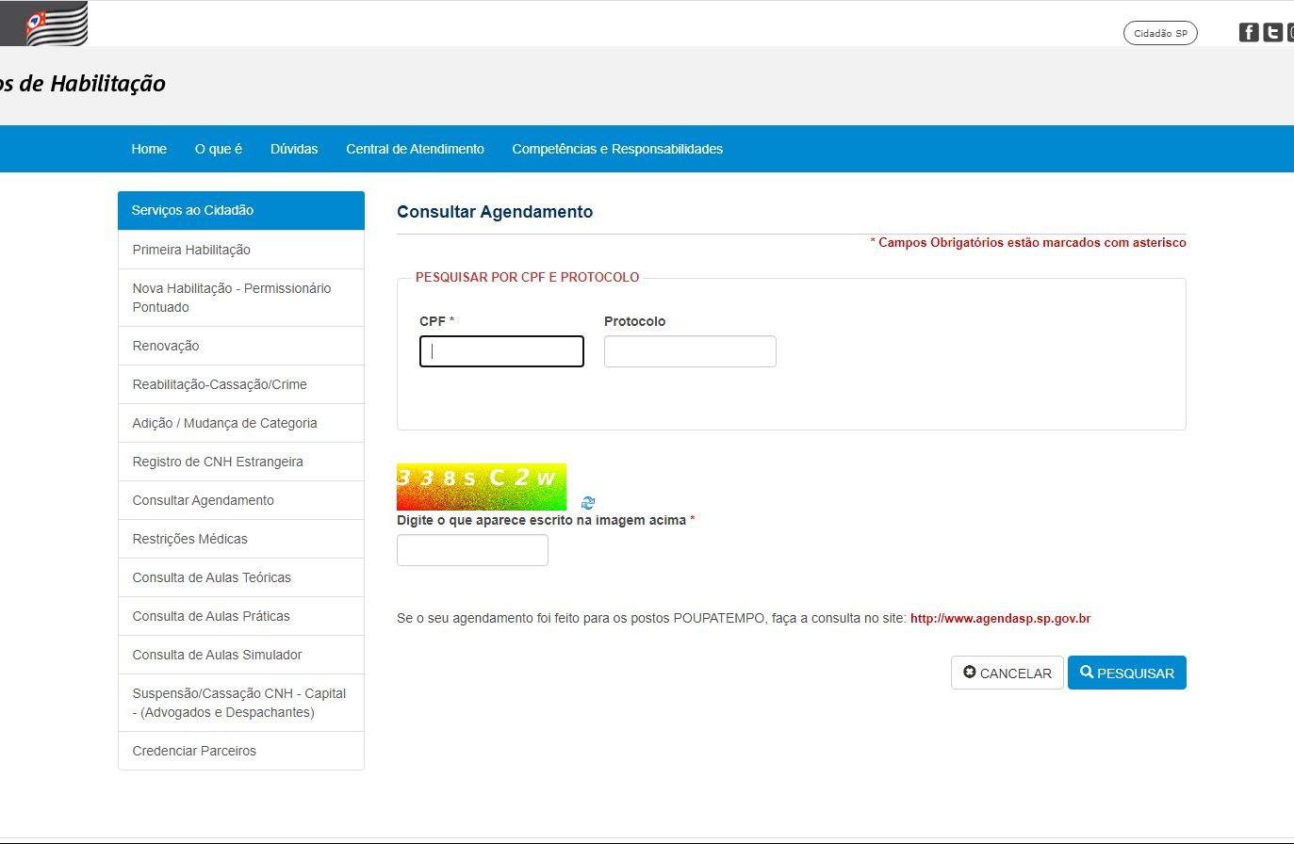Open the Renovação service
The width and height of the screenshot is (1294, 844).
click(241, 346)
